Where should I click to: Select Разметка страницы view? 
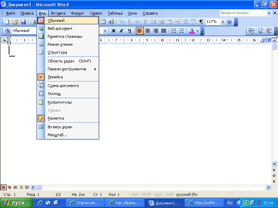tap(68, 36)
